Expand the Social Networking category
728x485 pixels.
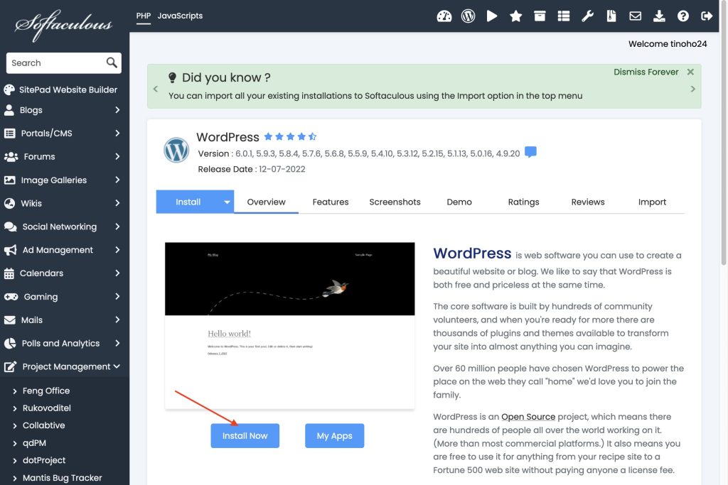click(x=62, y=227)
